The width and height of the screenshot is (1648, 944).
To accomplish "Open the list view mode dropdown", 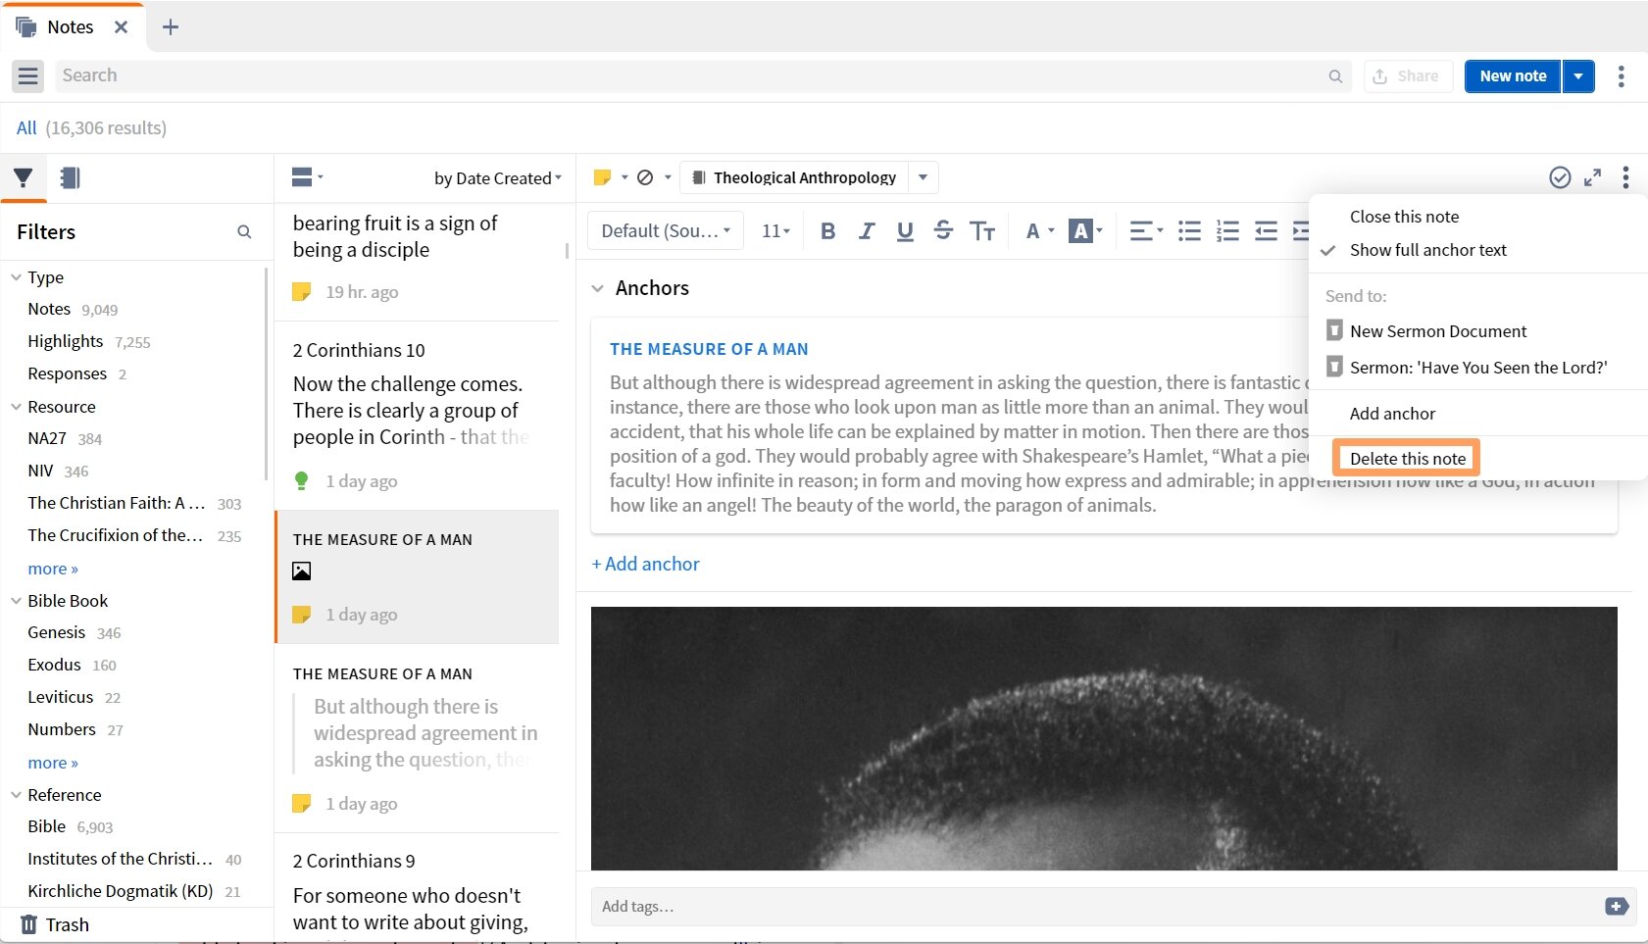I will pyautogui.click(x=307, y=177).
